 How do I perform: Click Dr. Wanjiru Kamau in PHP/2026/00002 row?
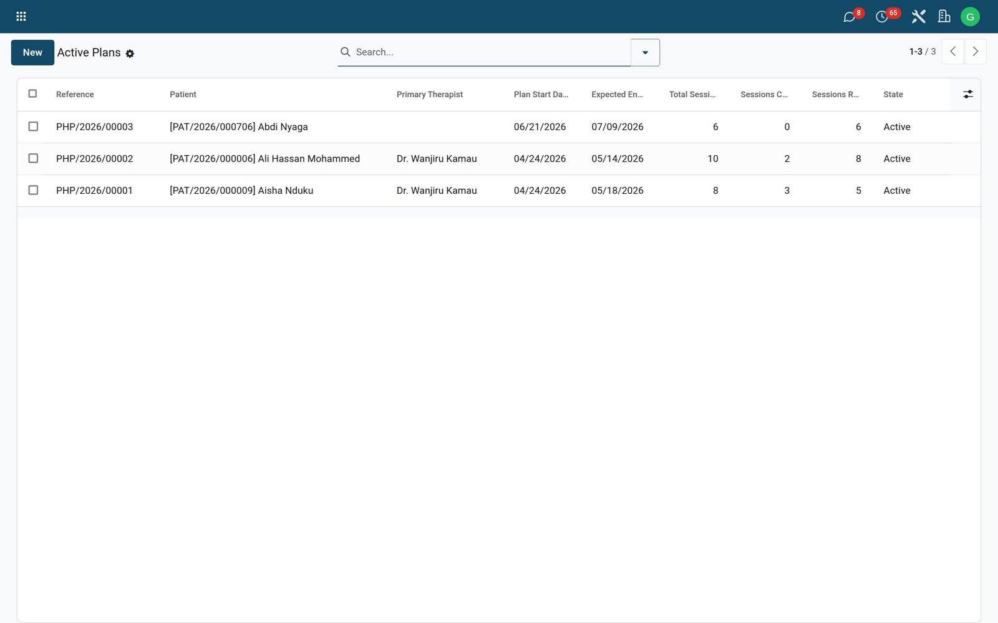click(x=437, y=159)
